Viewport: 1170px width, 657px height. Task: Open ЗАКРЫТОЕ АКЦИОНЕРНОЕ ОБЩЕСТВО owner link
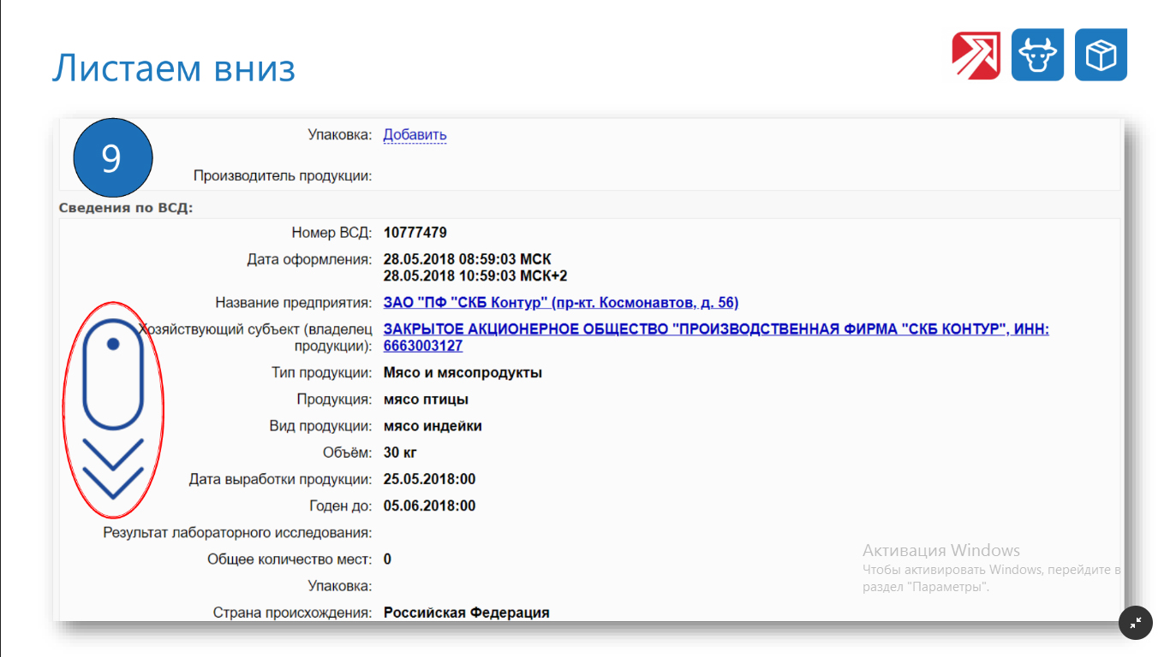tap(716, 337)
